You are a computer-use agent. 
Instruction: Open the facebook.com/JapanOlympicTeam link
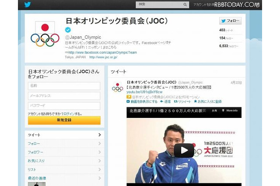102,52
